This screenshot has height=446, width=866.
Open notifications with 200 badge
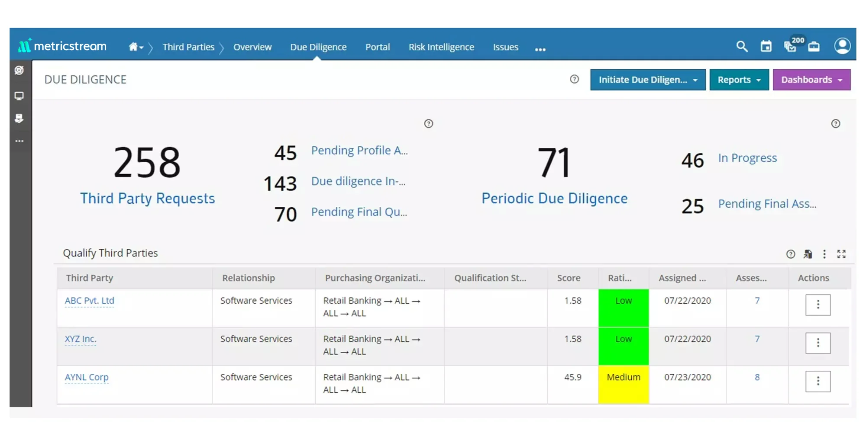pyautogui.click(x=791, y=46)
